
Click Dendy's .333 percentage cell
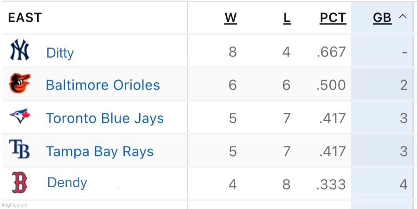coord(331,184)
